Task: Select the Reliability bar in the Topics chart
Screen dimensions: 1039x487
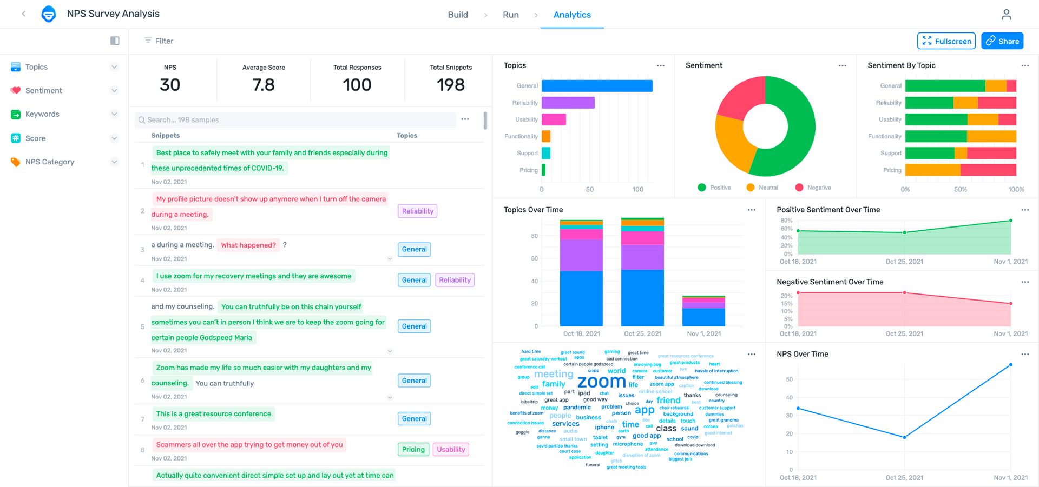Action: pos(567,102)
